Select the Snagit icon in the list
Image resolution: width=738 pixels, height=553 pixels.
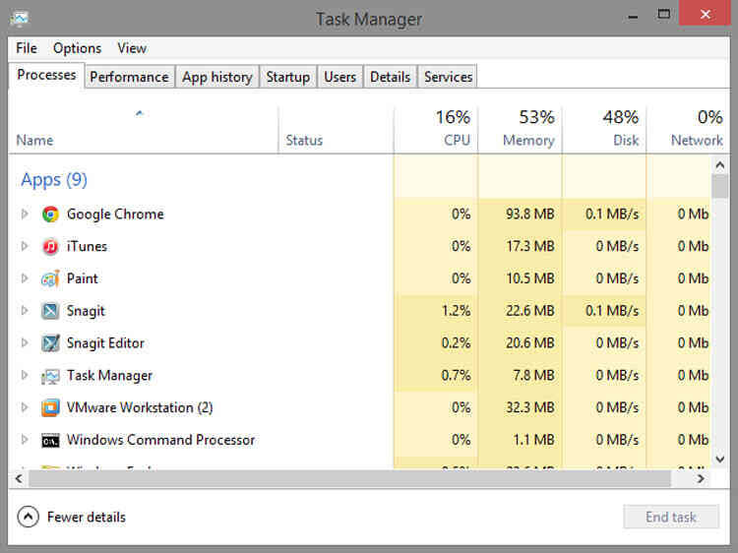pyautogui.click(x=51, y=311)
